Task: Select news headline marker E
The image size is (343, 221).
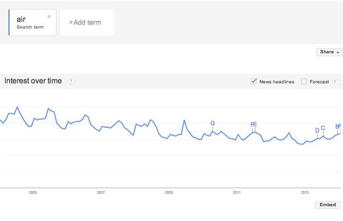Action: click(255, 125)
